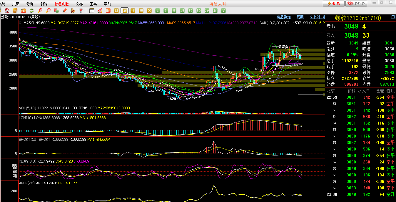Viewport: 396px width, 202px height.
Task: Toggle the side quote panel icon
Action: [x=322, y=17]
